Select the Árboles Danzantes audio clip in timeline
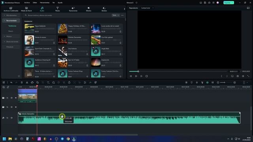Image resolution: width=253 pixels, height=142 pixels. [x=129, y=118]
